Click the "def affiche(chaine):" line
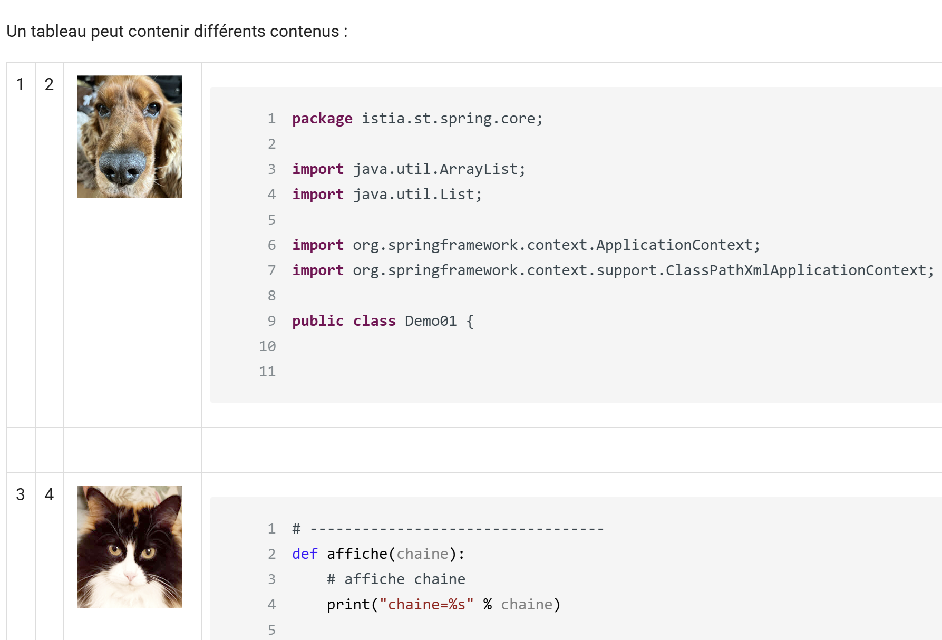Viewport: 942px width, 640px height. pos(378,554)
